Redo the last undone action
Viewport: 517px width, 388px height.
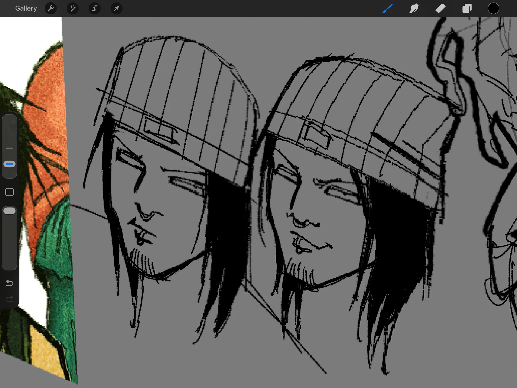click(x=10, y=299)
